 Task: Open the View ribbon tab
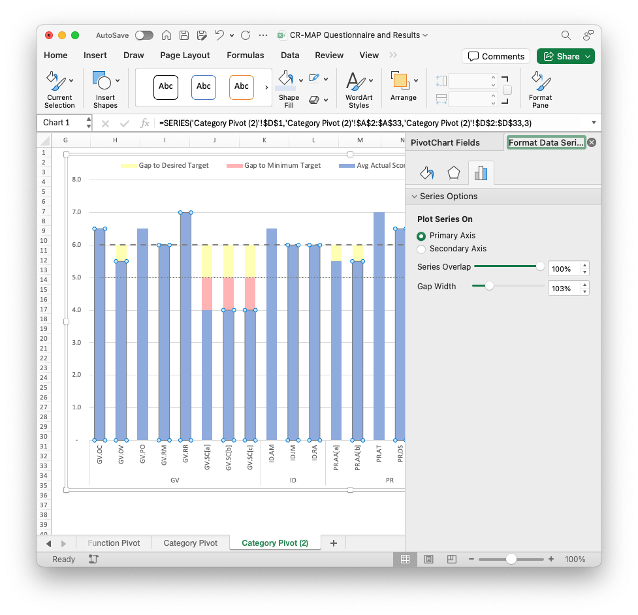369,55
